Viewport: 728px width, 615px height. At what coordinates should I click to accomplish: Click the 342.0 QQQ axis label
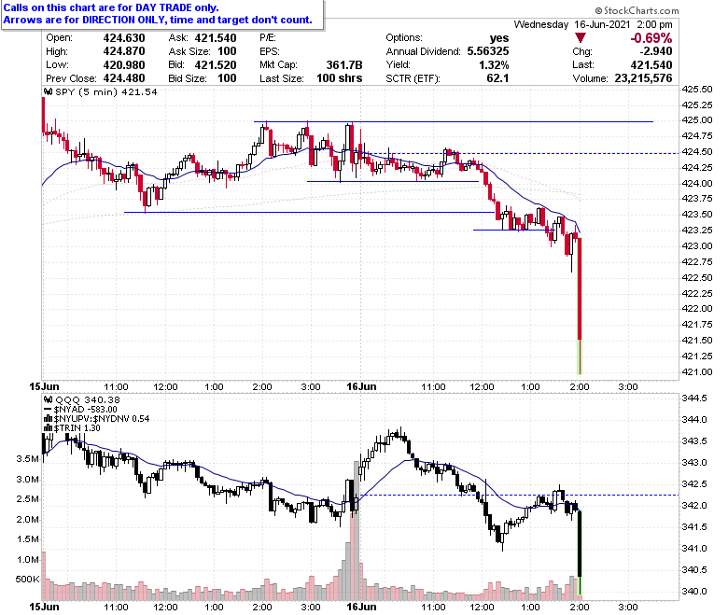coord(694,506)
